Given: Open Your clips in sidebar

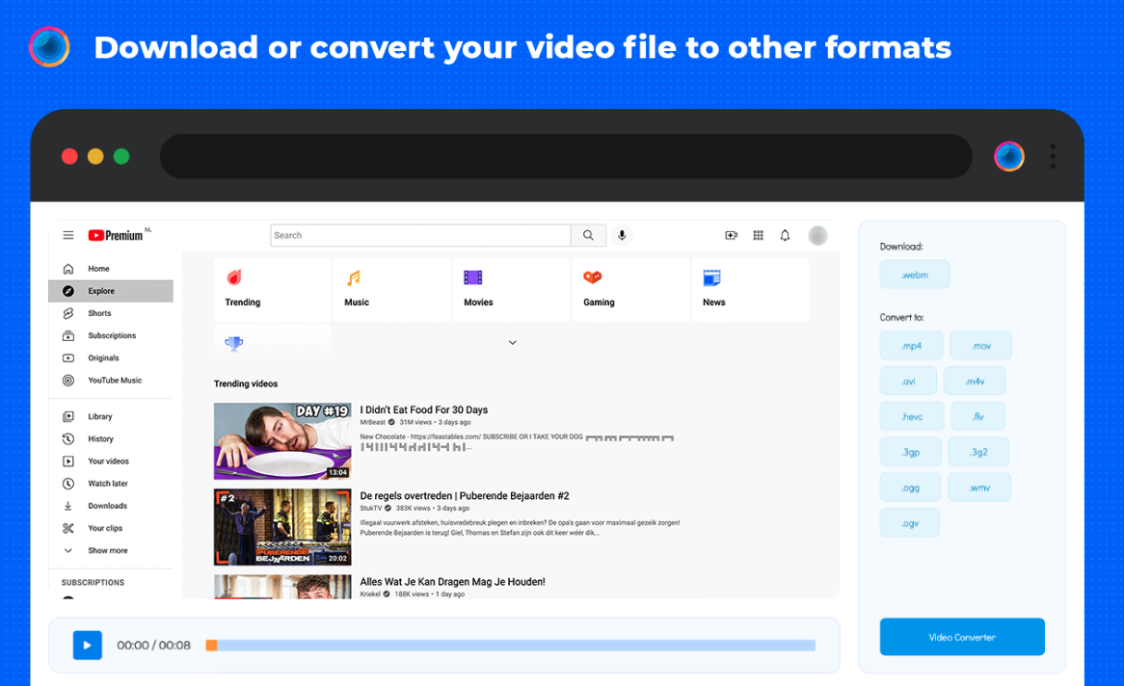Looking at the screenshot, I should 111,528.
